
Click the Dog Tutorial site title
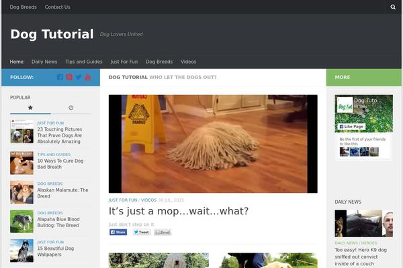[52, 34]
